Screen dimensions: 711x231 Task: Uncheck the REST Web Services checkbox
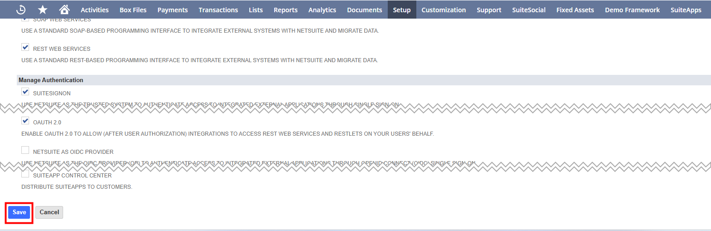(25, 48)
